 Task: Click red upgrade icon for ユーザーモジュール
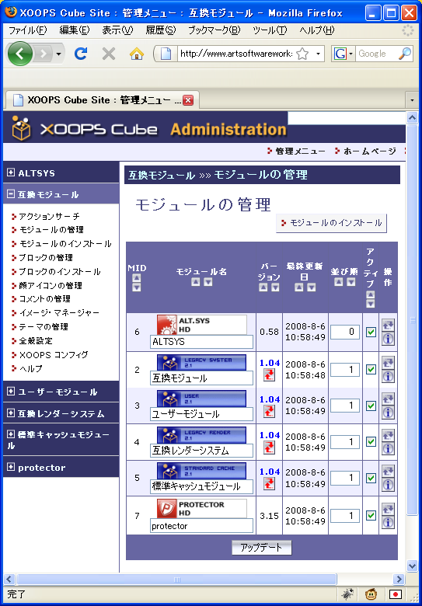(269, 411)
